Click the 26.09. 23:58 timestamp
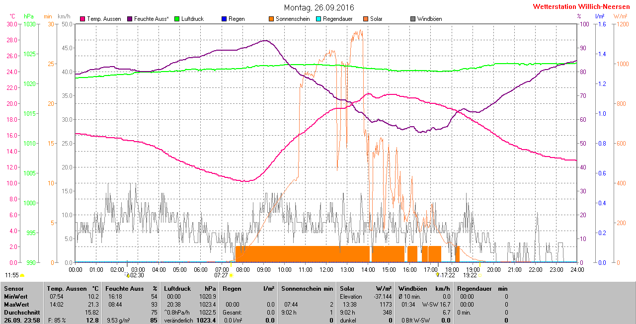Image resolution: width=636 pixels, height=324 pixels. [22, 321]
